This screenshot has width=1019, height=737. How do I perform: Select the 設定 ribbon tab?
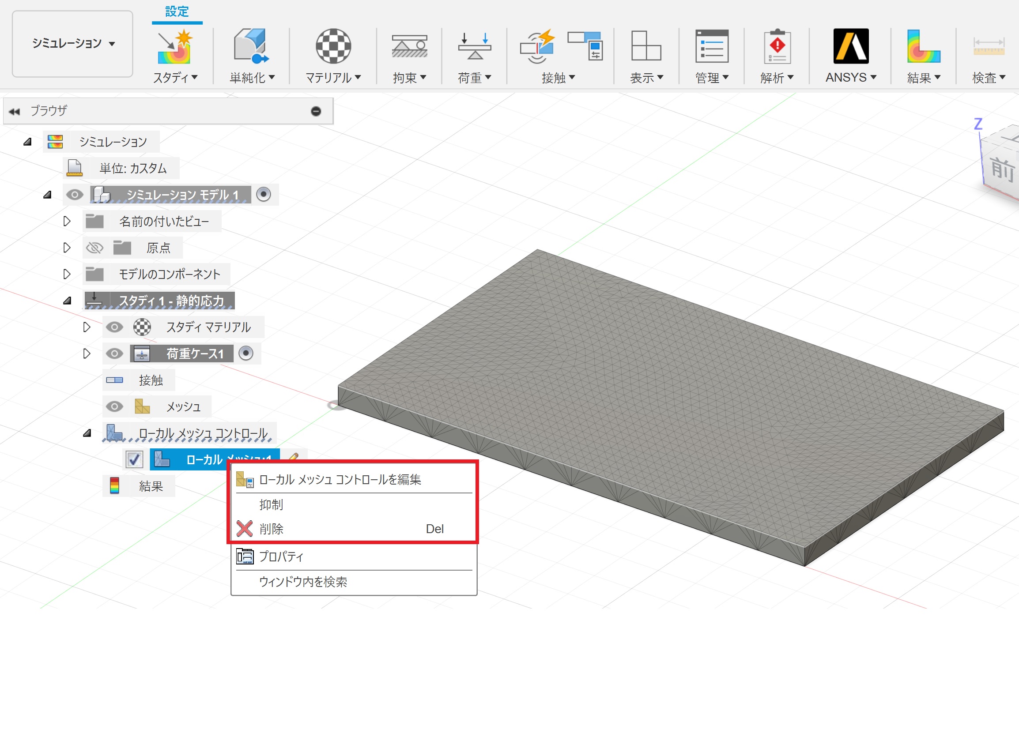coord(177,11)
